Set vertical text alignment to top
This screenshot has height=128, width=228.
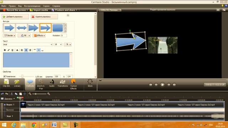click(35, 50)
